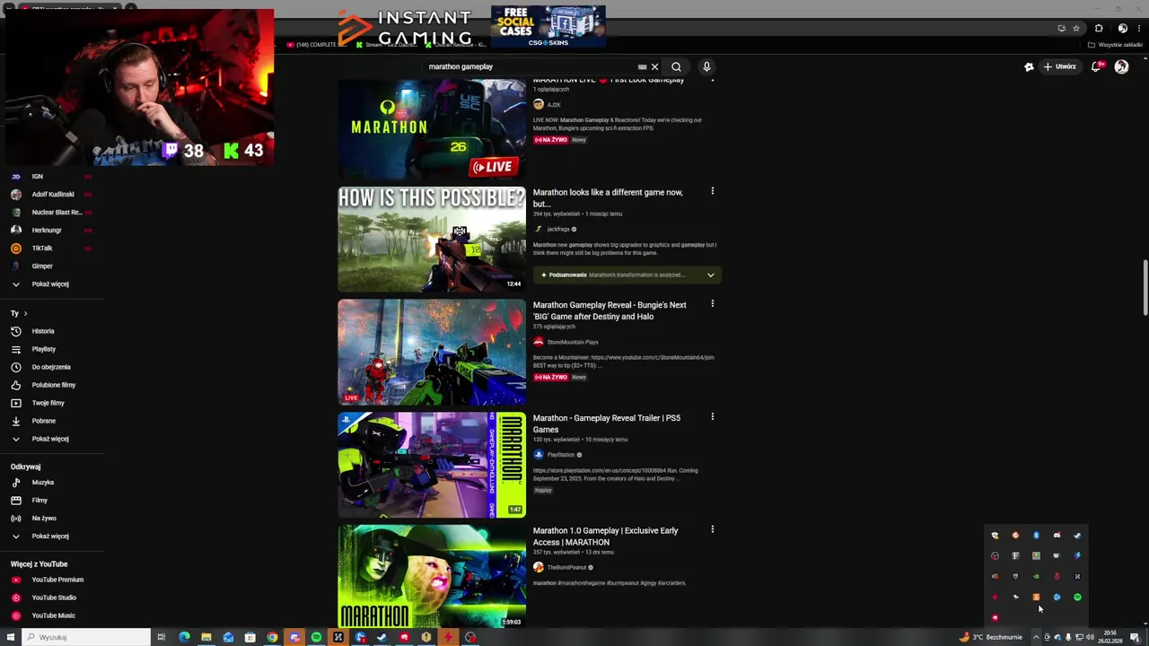Open Twoje filmy in the sidebar

coord(48,403)
